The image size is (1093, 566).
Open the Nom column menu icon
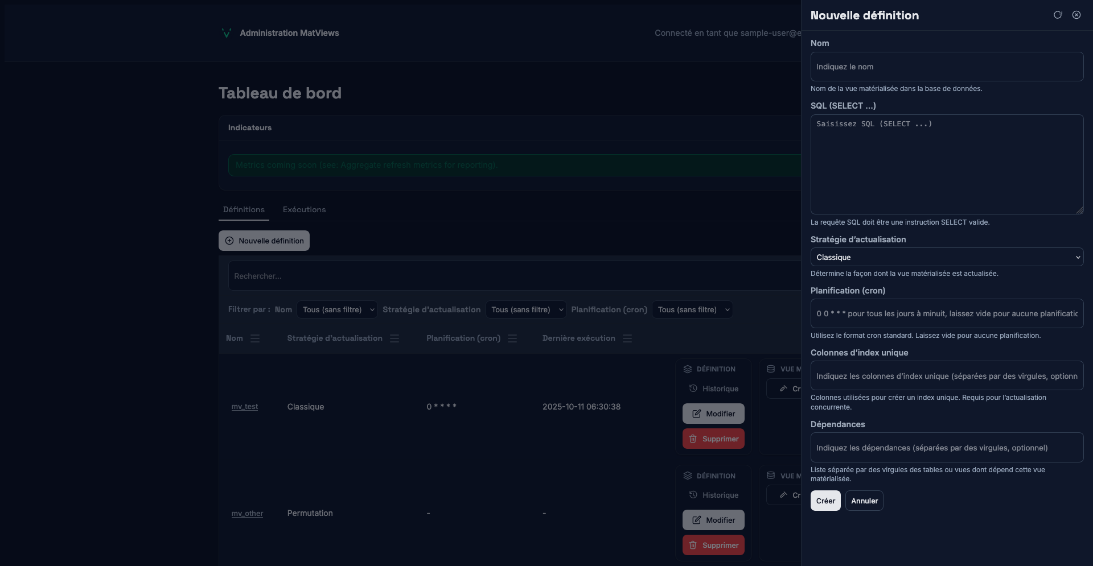coord(255,338)
